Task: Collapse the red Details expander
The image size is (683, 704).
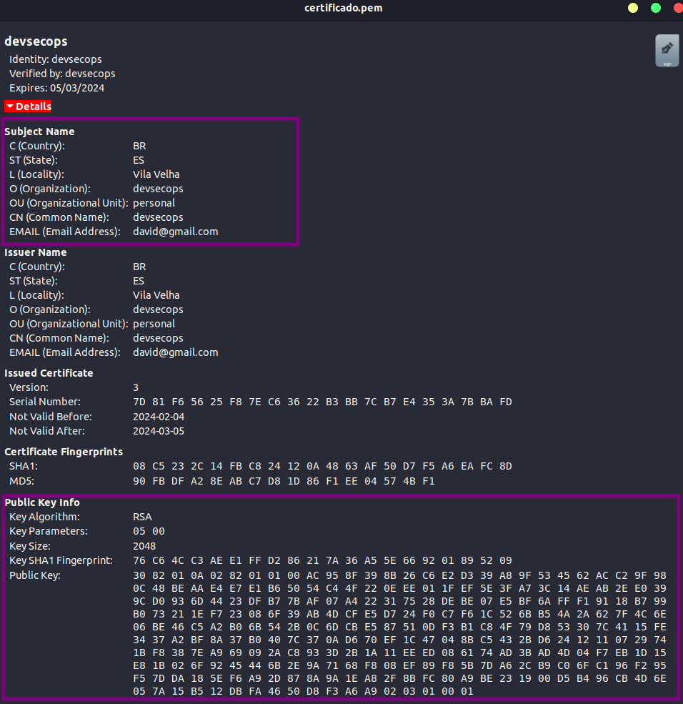Action: tap(28, 106)
